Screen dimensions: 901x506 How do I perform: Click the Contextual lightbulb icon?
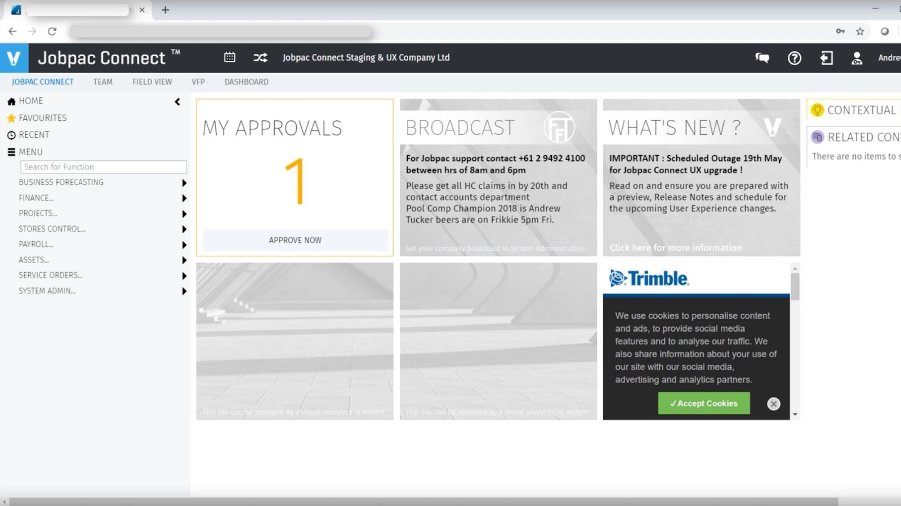(x=817, y=110)
